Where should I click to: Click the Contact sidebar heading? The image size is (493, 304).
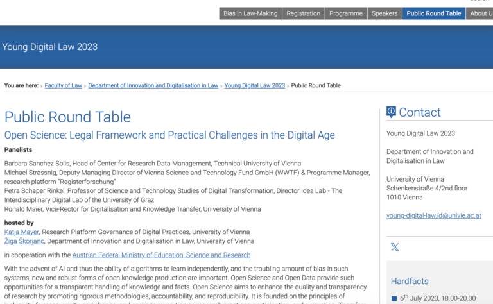click(420, 112)
